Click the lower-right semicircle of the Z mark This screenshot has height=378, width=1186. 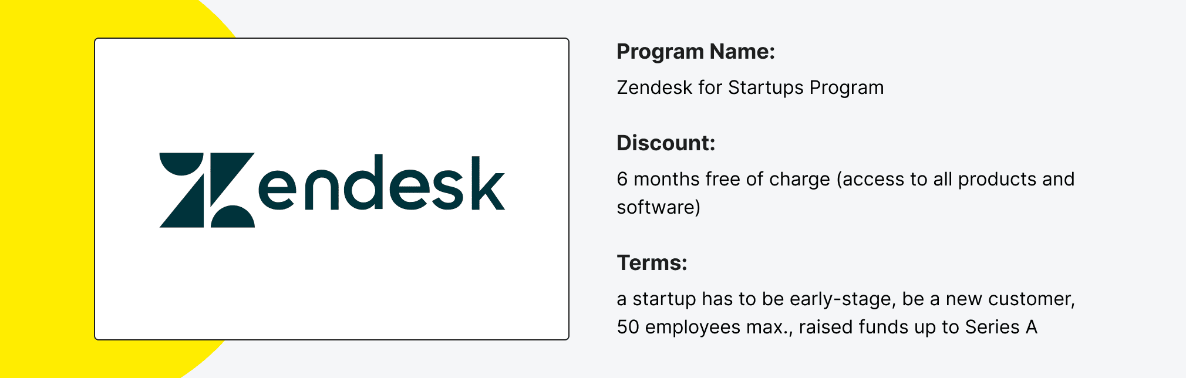click(x=234, y=218)
